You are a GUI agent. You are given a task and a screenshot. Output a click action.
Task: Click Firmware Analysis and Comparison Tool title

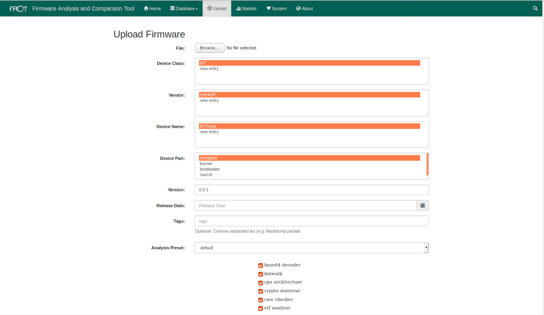point(83,8)
